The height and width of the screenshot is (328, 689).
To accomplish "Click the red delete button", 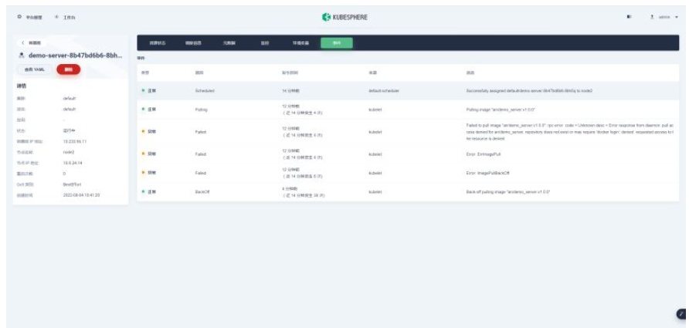I will (x=68, y=69).
